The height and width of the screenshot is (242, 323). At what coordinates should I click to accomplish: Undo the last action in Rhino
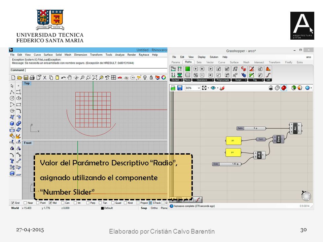64,78
